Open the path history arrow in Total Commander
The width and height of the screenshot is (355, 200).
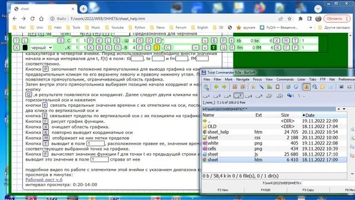pos(344,109)
